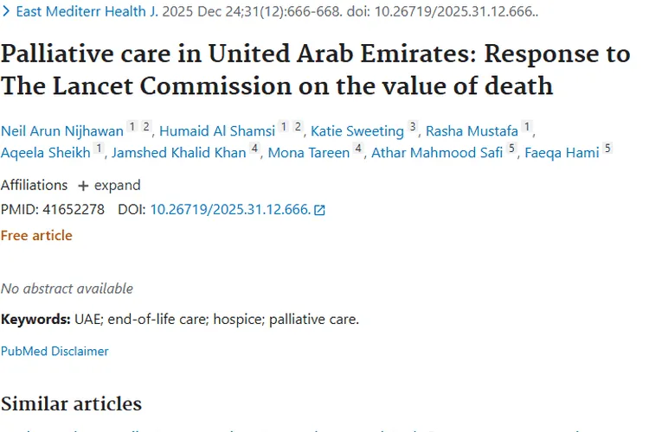Click affiliation superscript 1 after Aqeela Sheikh

pos(99,149)
